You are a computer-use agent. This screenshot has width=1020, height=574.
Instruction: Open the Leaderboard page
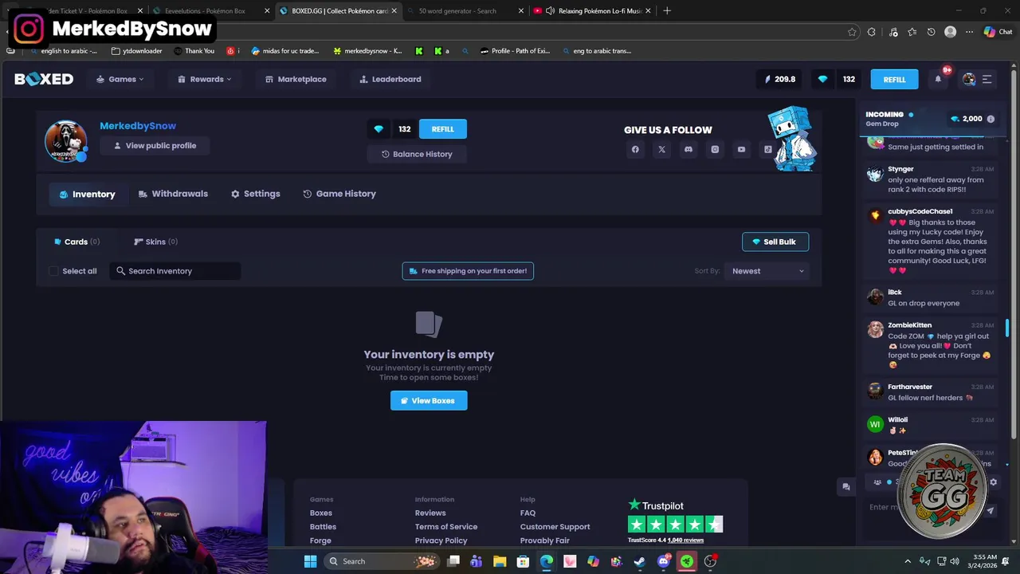pos(390,79)
